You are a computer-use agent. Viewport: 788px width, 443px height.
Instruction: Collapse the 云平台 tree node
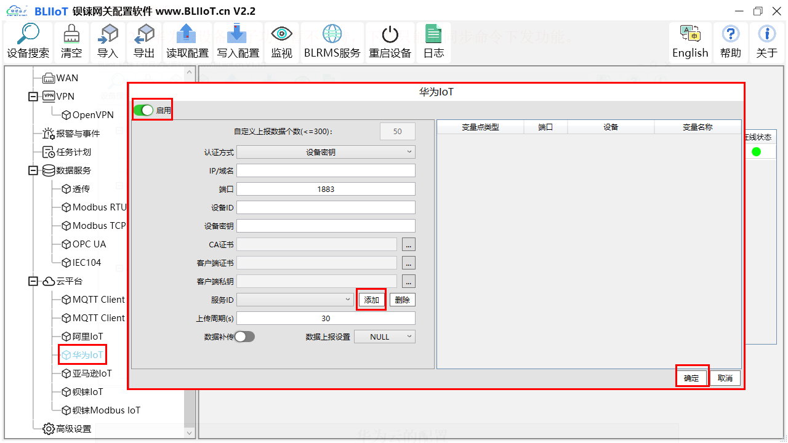[33, 281]
